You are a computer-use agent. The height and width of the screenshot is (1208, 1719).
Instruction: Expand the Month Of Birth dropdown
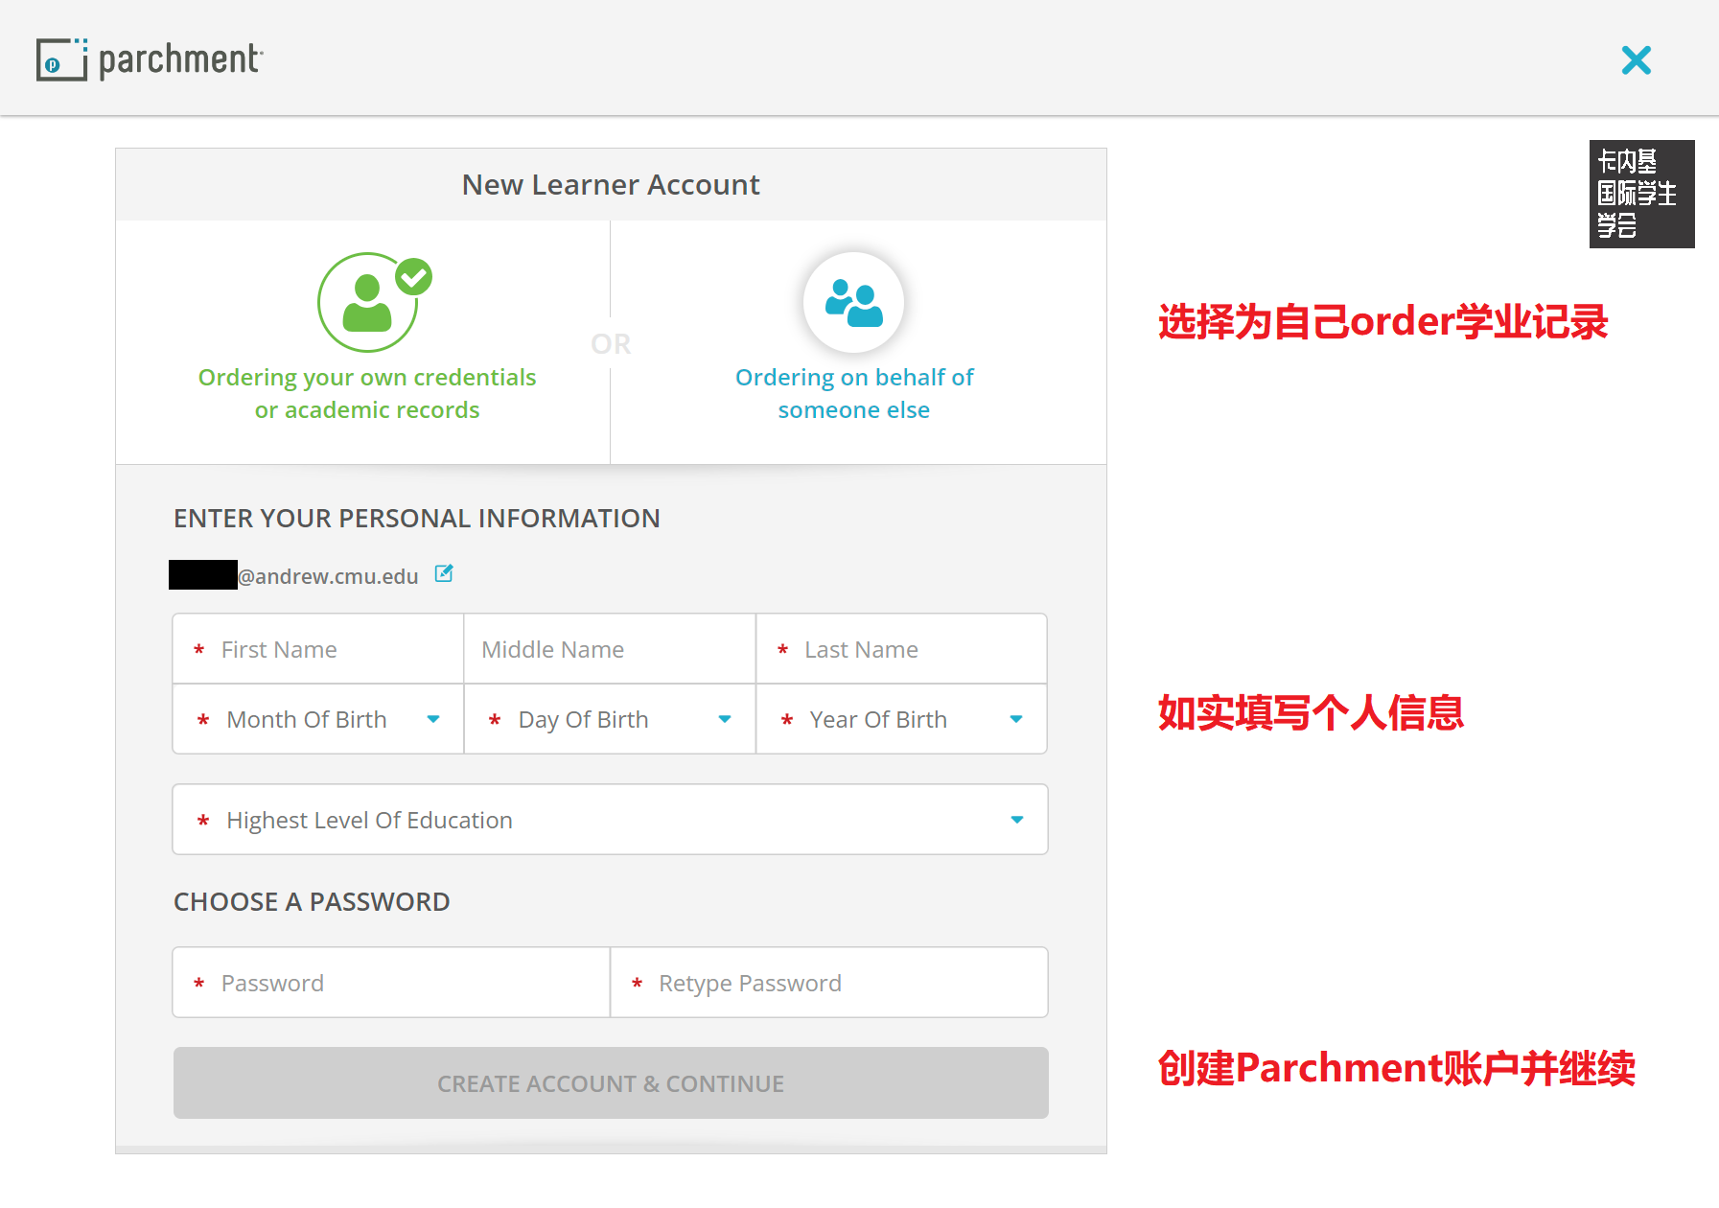click(318, 719)
